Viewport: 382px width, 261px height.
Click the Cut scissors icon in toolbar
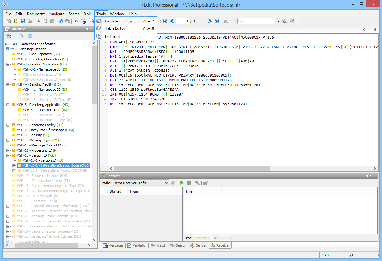[x=38, y=21]
